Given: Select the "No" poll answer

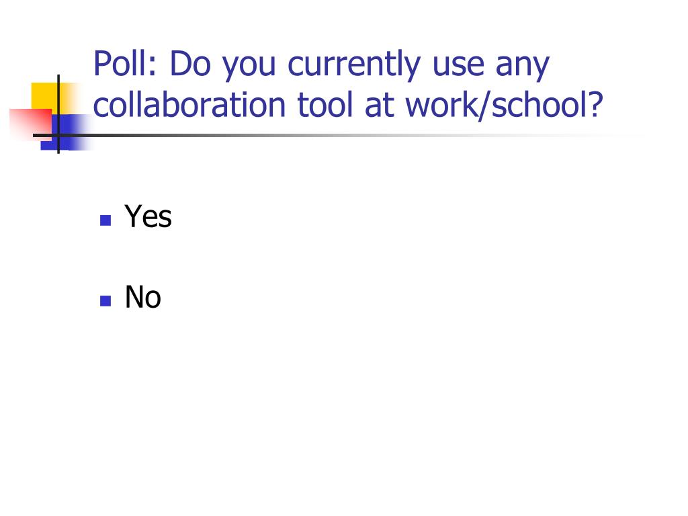Looking at the screenshot, I should [142, 297].
